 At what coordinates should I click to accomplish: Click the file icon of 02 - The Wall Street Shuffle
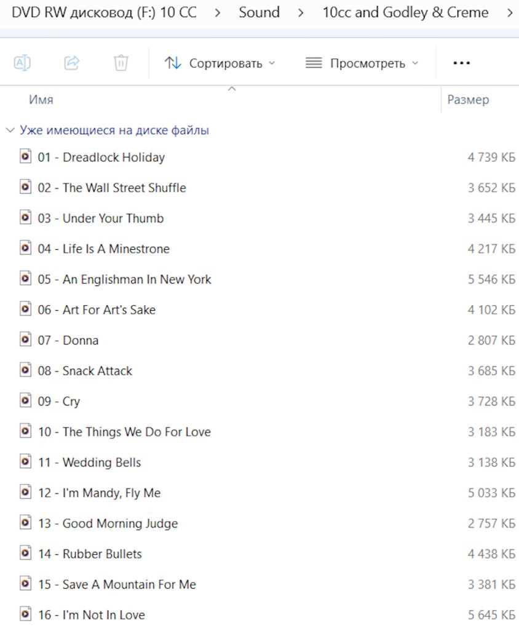pos(25,187)
